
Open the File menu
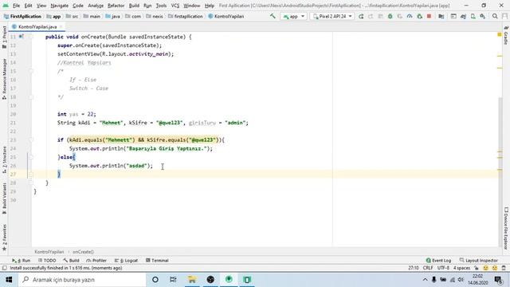16,6
